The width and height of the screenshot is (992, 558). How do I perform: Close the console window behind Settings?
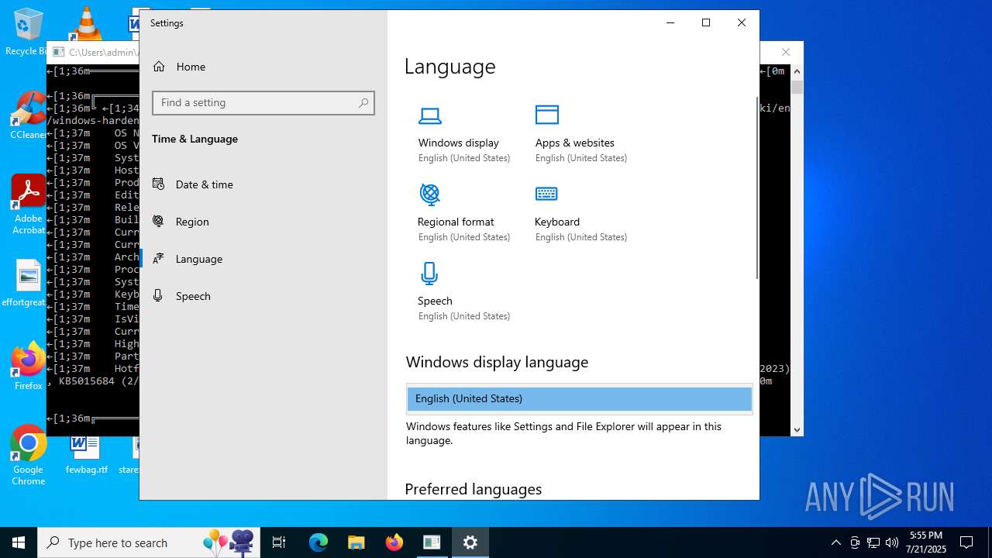(x=786, y=52)
